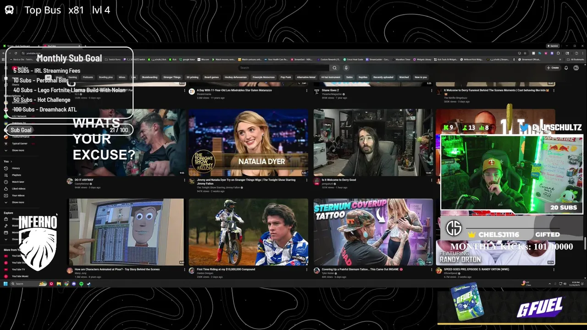Screen dimensions: 587x330
Task: Open video title Is It Welcome to Derry Good
Action: [339, 180]
